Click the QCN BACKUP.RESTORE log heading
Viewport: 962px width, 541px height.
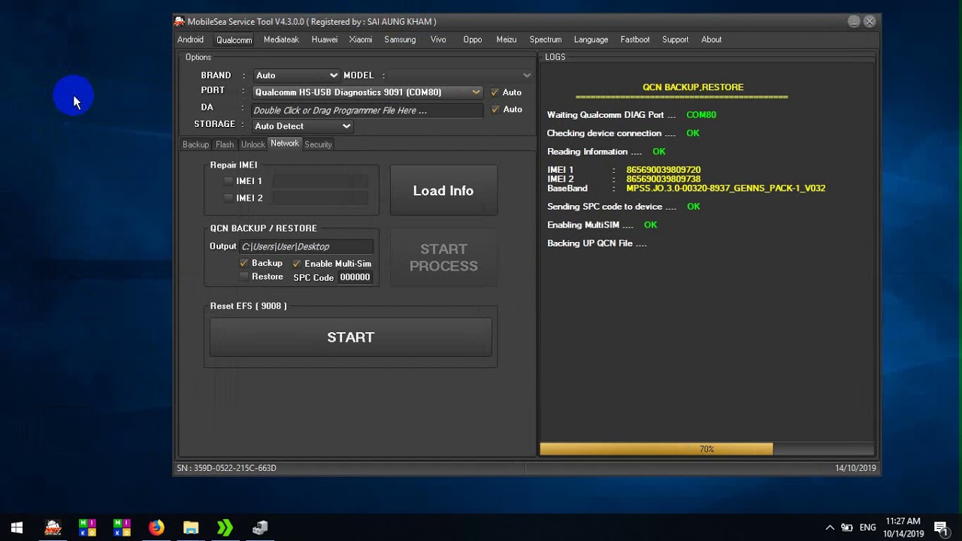(x=693, y=87)
